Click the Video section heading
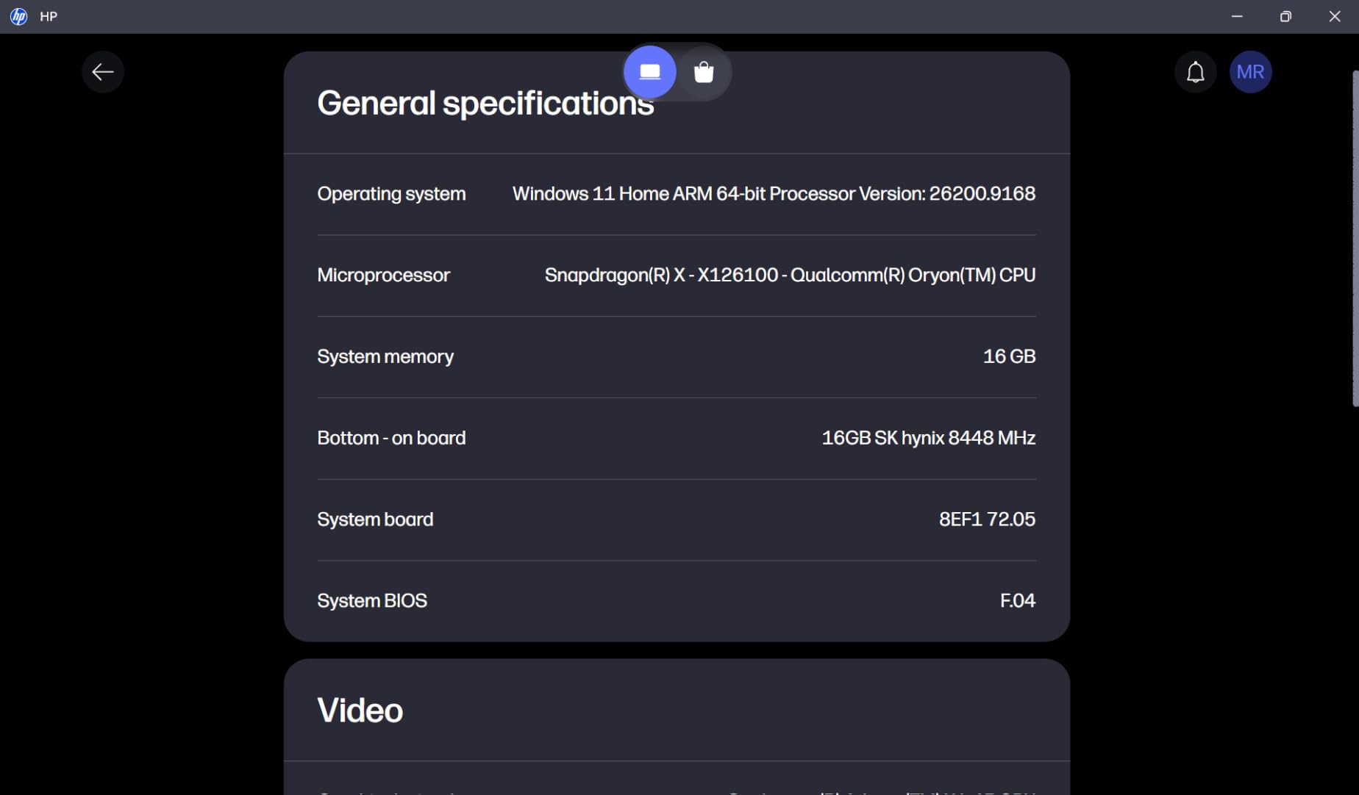 tap(360, 711)
